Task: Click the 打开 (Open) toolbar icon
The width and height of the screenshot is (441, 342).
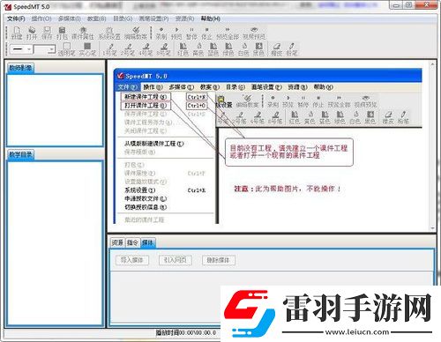Action: pyautogui.click(x=32, y=33)
